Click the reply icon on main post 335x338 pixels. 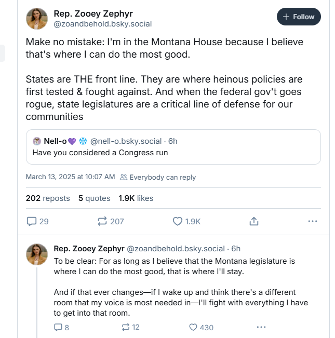[32, 221]
